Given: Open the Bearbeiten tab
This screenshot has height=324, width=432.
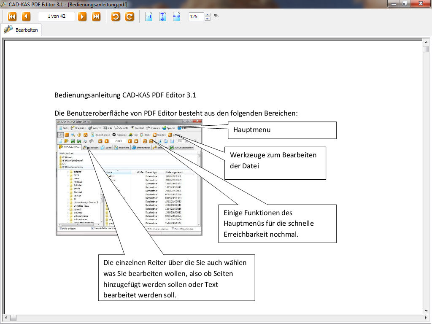Looking at the screenshot, I should tap(21, 30).
